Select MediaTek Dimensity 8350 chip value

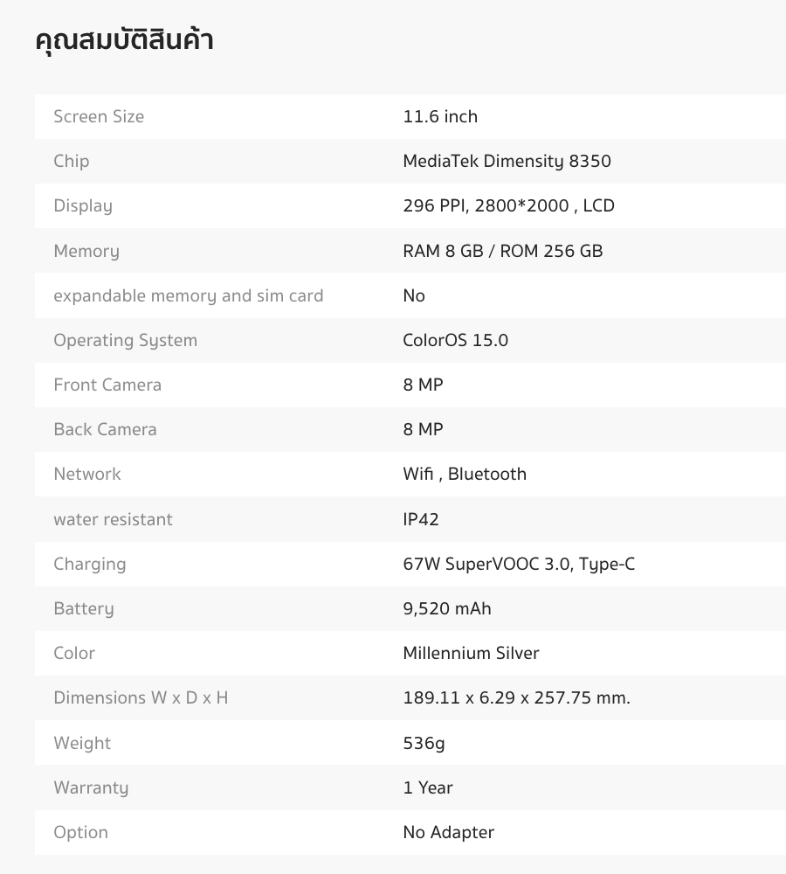pos(507,161)
